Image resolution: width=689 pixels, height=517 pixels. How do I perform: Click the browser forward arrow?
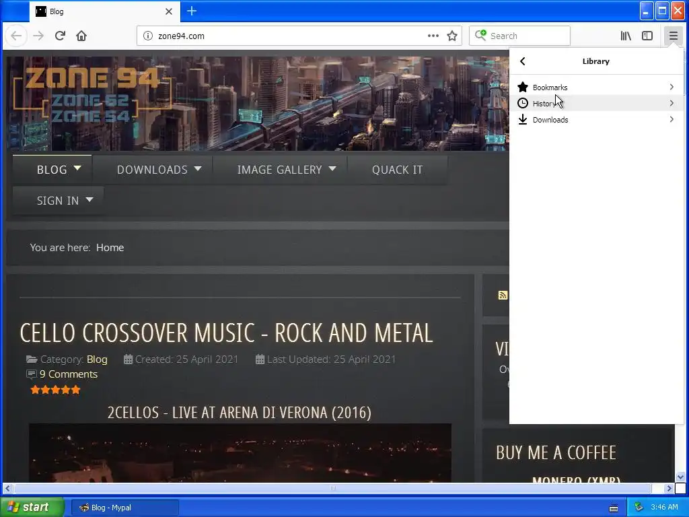38,36
